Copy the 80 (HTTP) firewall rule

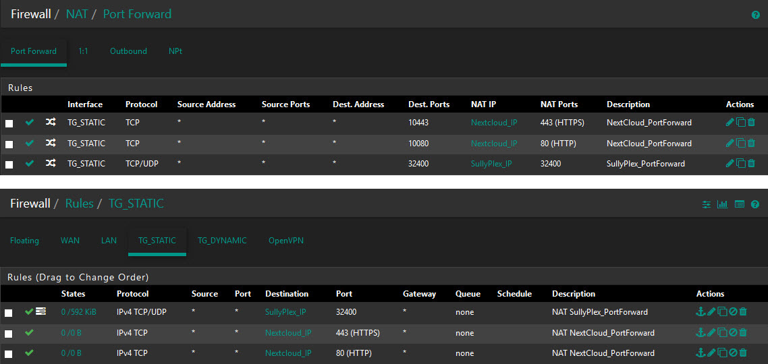(723, 353)
